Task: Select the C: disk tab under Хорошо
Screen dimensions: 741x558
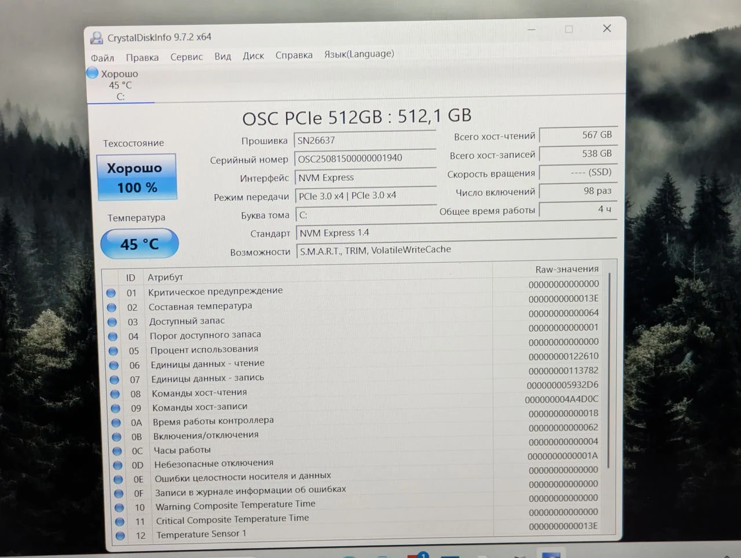Action: [120, 86]
